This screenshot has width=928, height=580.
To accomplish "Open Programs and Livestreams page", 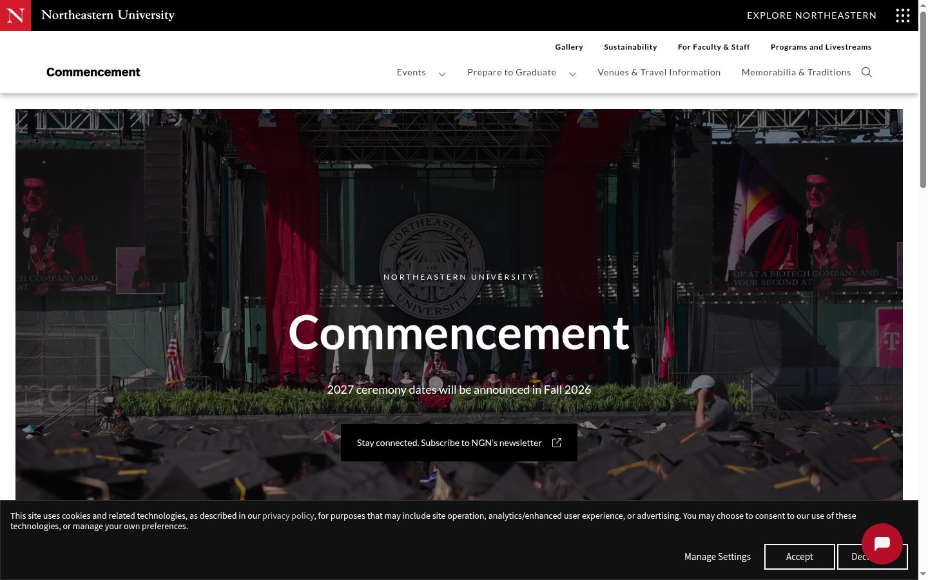I will tap(821, 47).
